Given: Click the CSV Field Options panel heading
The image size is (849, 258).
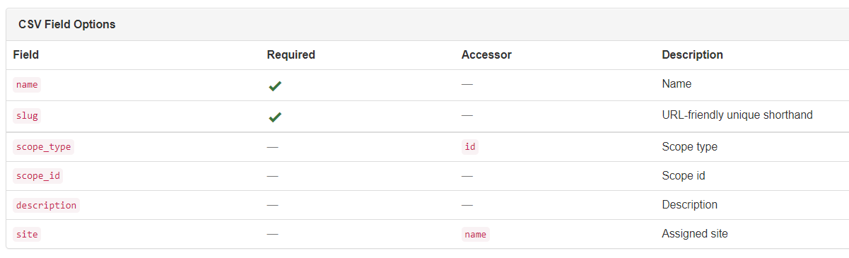Looking at the screenshot, I should [67, 24].
